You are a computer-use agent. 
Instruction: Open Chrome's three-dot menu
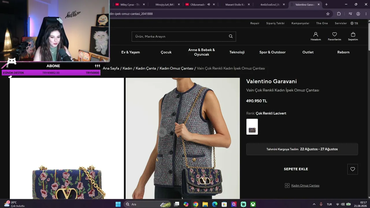point(366,14)
